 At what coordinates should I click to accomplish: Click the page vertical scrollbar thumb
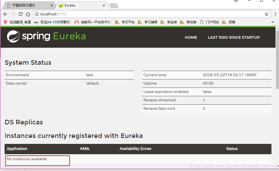click(x=277, y=60)
